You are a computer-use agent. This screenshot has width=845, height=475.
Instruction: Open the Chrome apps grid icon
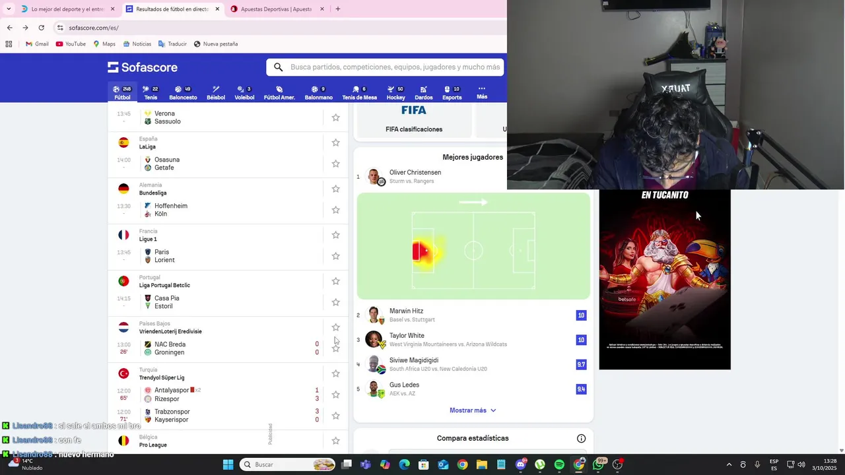tap(9, 44)
